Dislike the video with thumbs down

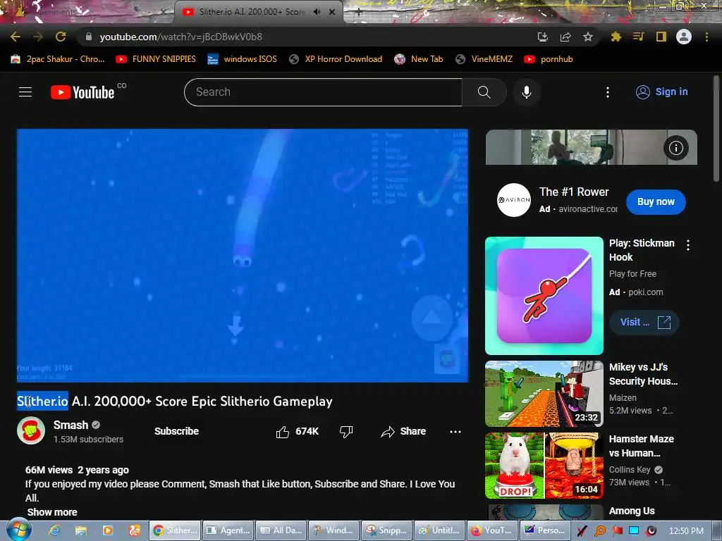(x=345, y=432)
